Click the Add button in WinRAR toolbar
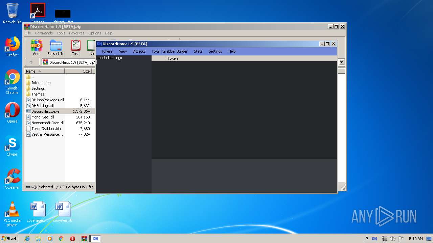 coord(36,48)
